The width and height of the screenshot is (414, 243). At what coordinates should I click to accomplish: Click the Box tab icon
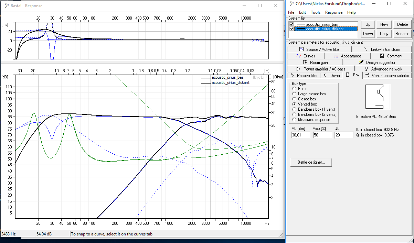tap(348, 75)
